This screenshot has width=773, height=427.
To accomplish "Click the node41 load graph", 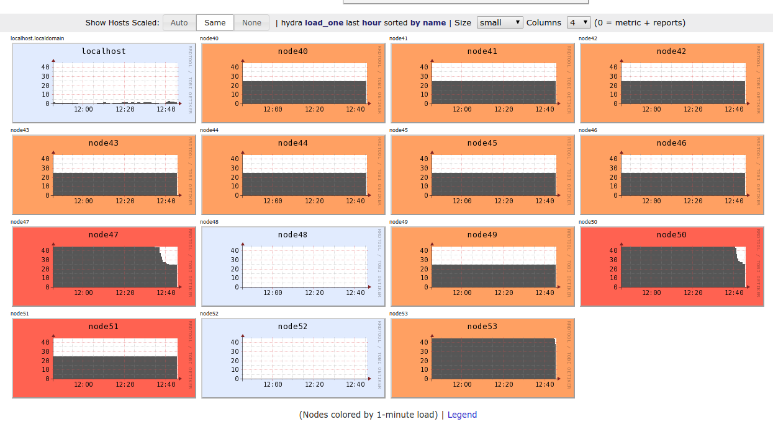I will [x=482, y=84].
